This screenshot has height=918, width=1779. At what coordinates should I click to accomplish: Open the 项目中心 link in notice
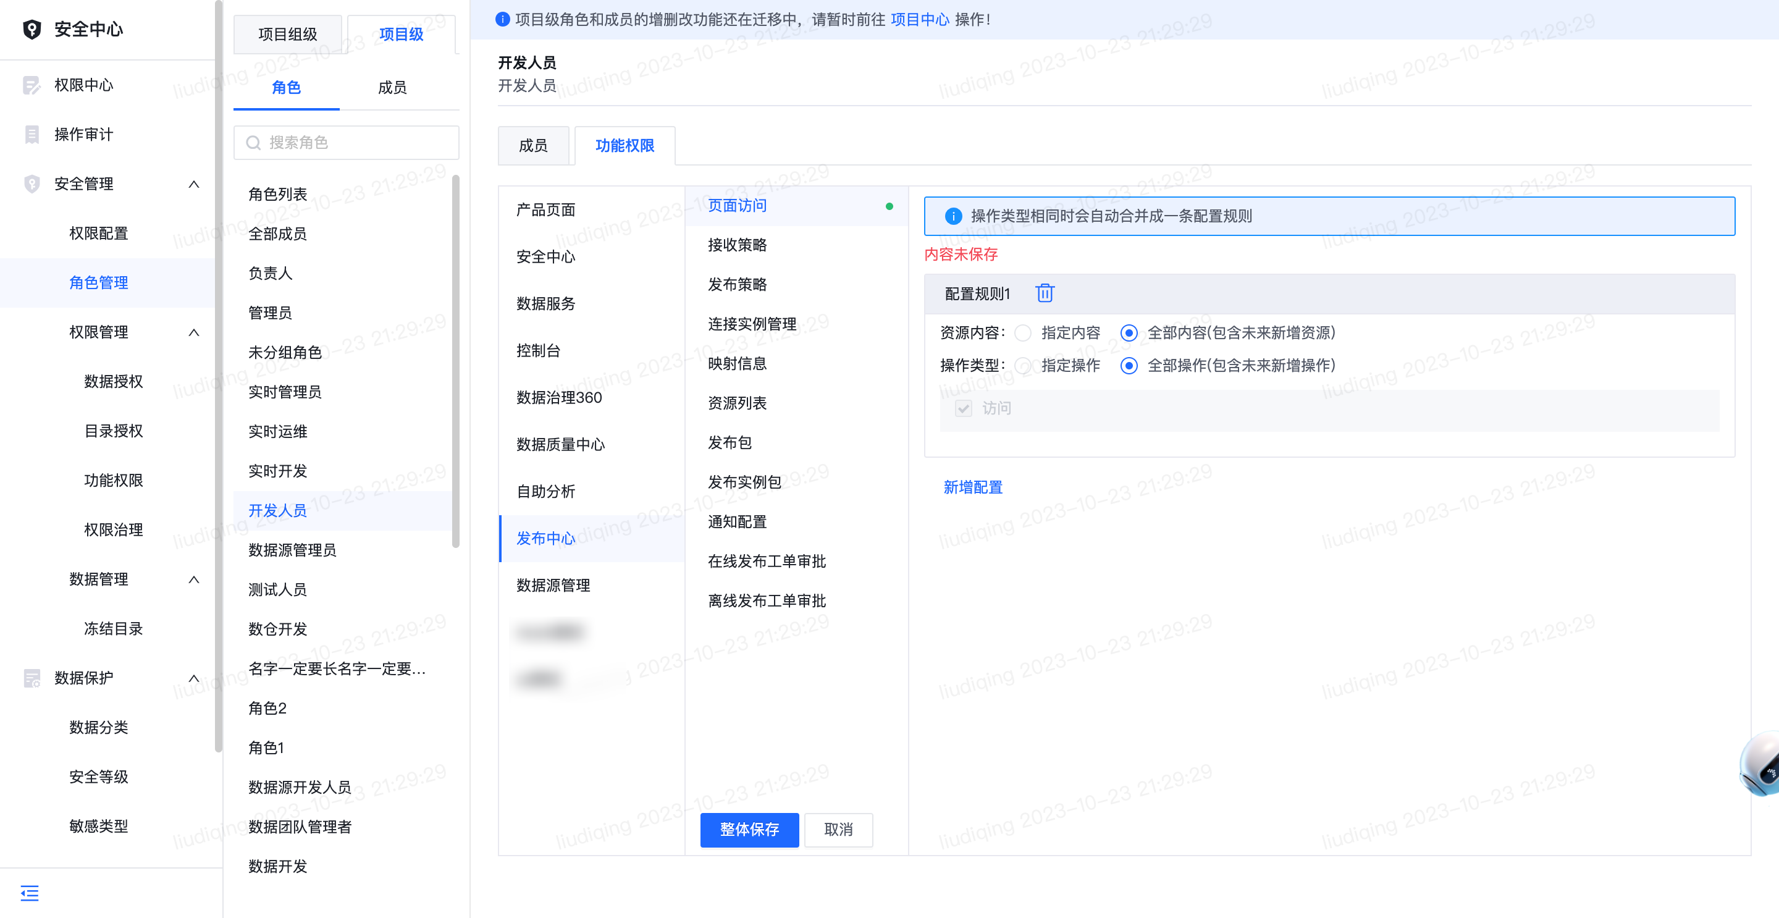920,19
